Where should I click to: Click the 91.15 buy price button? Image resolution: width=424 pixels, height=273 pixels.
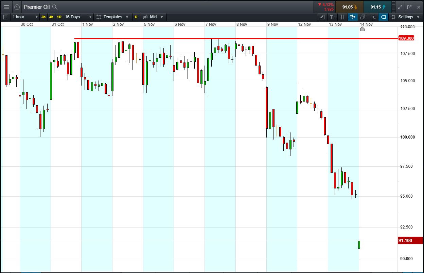point(377,7)
